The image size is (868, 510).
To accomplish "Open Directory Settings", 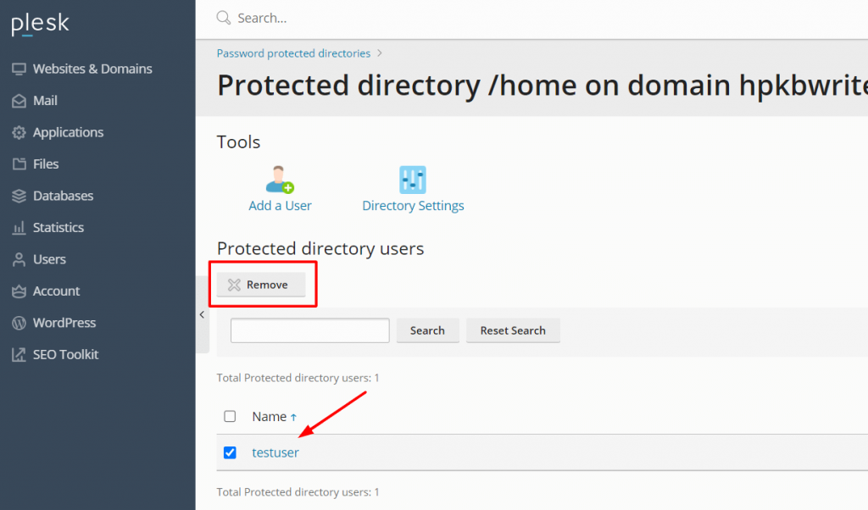I will pyautogui.click(x=412, y=180).
